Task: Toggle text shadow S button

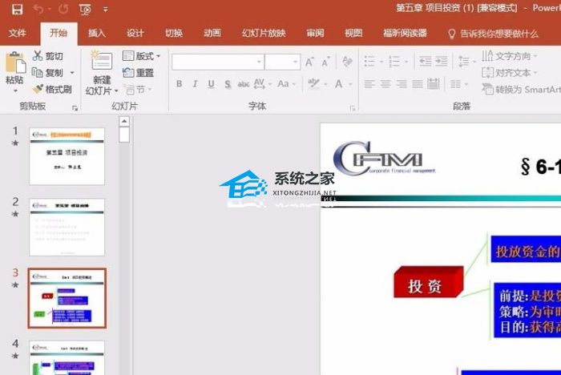Action: pyautogui.click(x=228, y=84)
